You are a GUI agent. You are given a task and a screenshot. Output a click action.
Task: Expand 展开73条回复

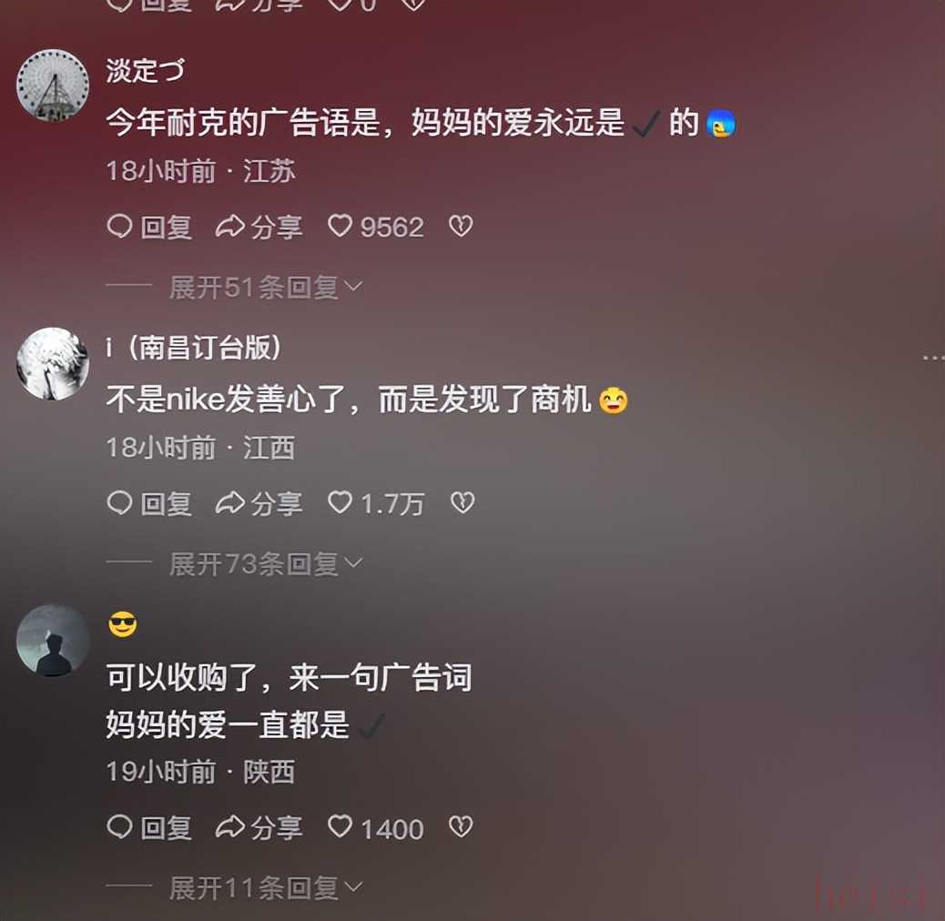click(x=266, y=564)
